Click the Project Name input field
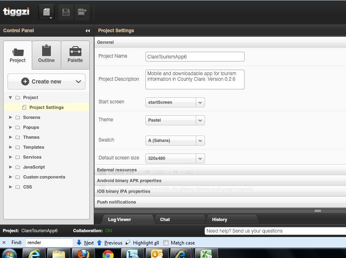Image resolution: width=346 pixels, height=258 pixels. [195, 57]
